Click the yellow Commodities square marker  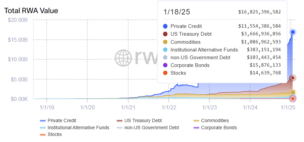click(293, 92)
